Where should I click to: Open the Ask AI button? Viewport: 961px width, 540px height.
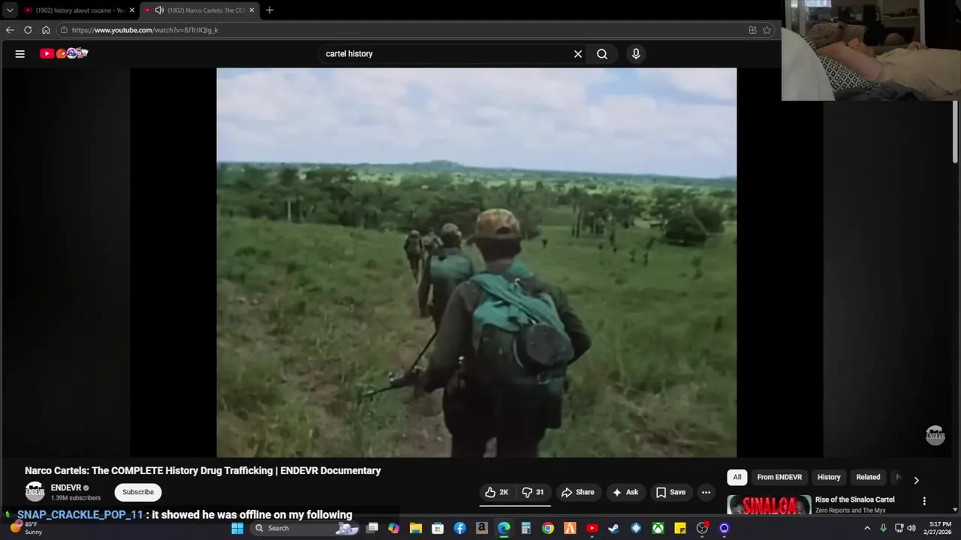coord(625,492)
